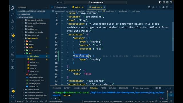Viewport: 183px width, 103px height.
Task: Open the DEBUG CONSOLE tab
Action: (x=80, y=88)
